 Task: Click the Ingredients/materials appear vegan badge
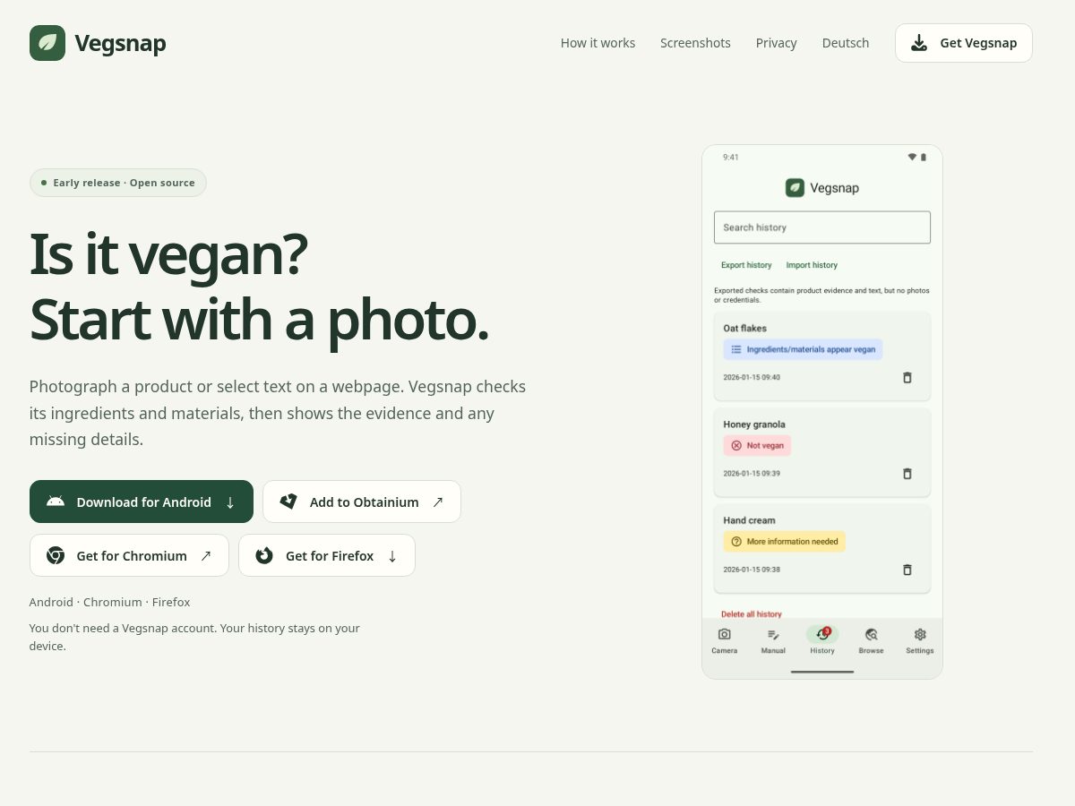(x=803, y=349)
